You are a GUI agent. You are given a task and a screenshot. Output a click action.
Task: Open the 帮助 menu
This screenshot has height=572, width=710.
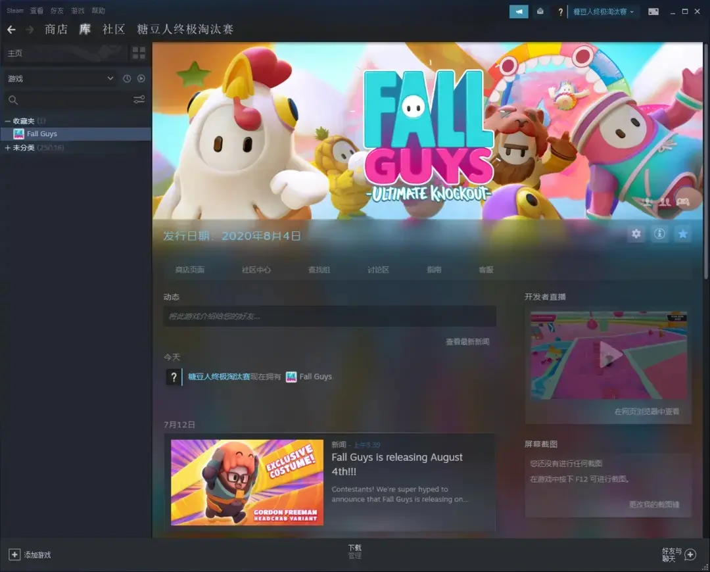pyautogui.click(x=98, y=11)
